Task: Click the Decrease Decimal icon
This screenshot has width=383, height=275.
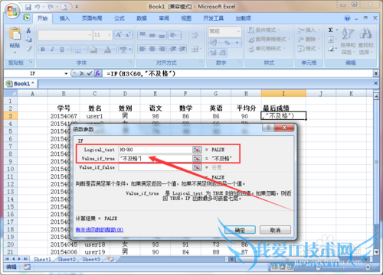Action: (222, 53)
